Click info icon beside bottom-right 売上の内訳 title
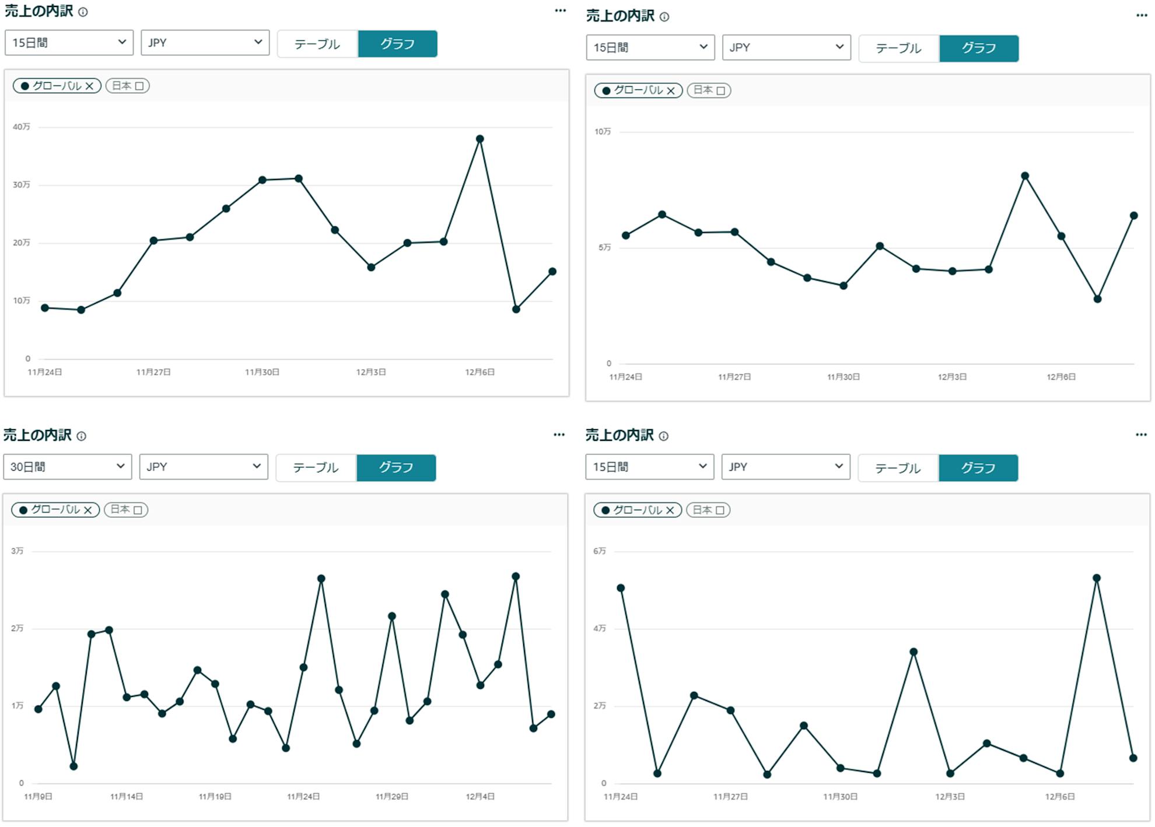This screenshot has height=827, width=1155. 664,436
